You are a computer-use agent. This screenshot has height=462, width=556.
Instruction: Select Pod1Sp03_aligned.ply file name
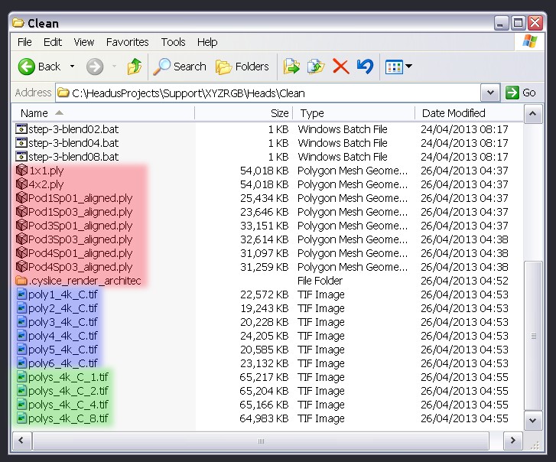(80, 212)
